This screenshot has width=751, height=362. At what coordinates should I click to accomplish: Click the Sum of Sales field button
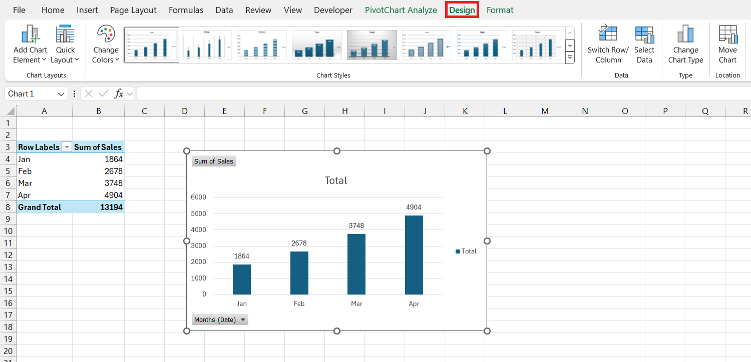tap(214, 161)
